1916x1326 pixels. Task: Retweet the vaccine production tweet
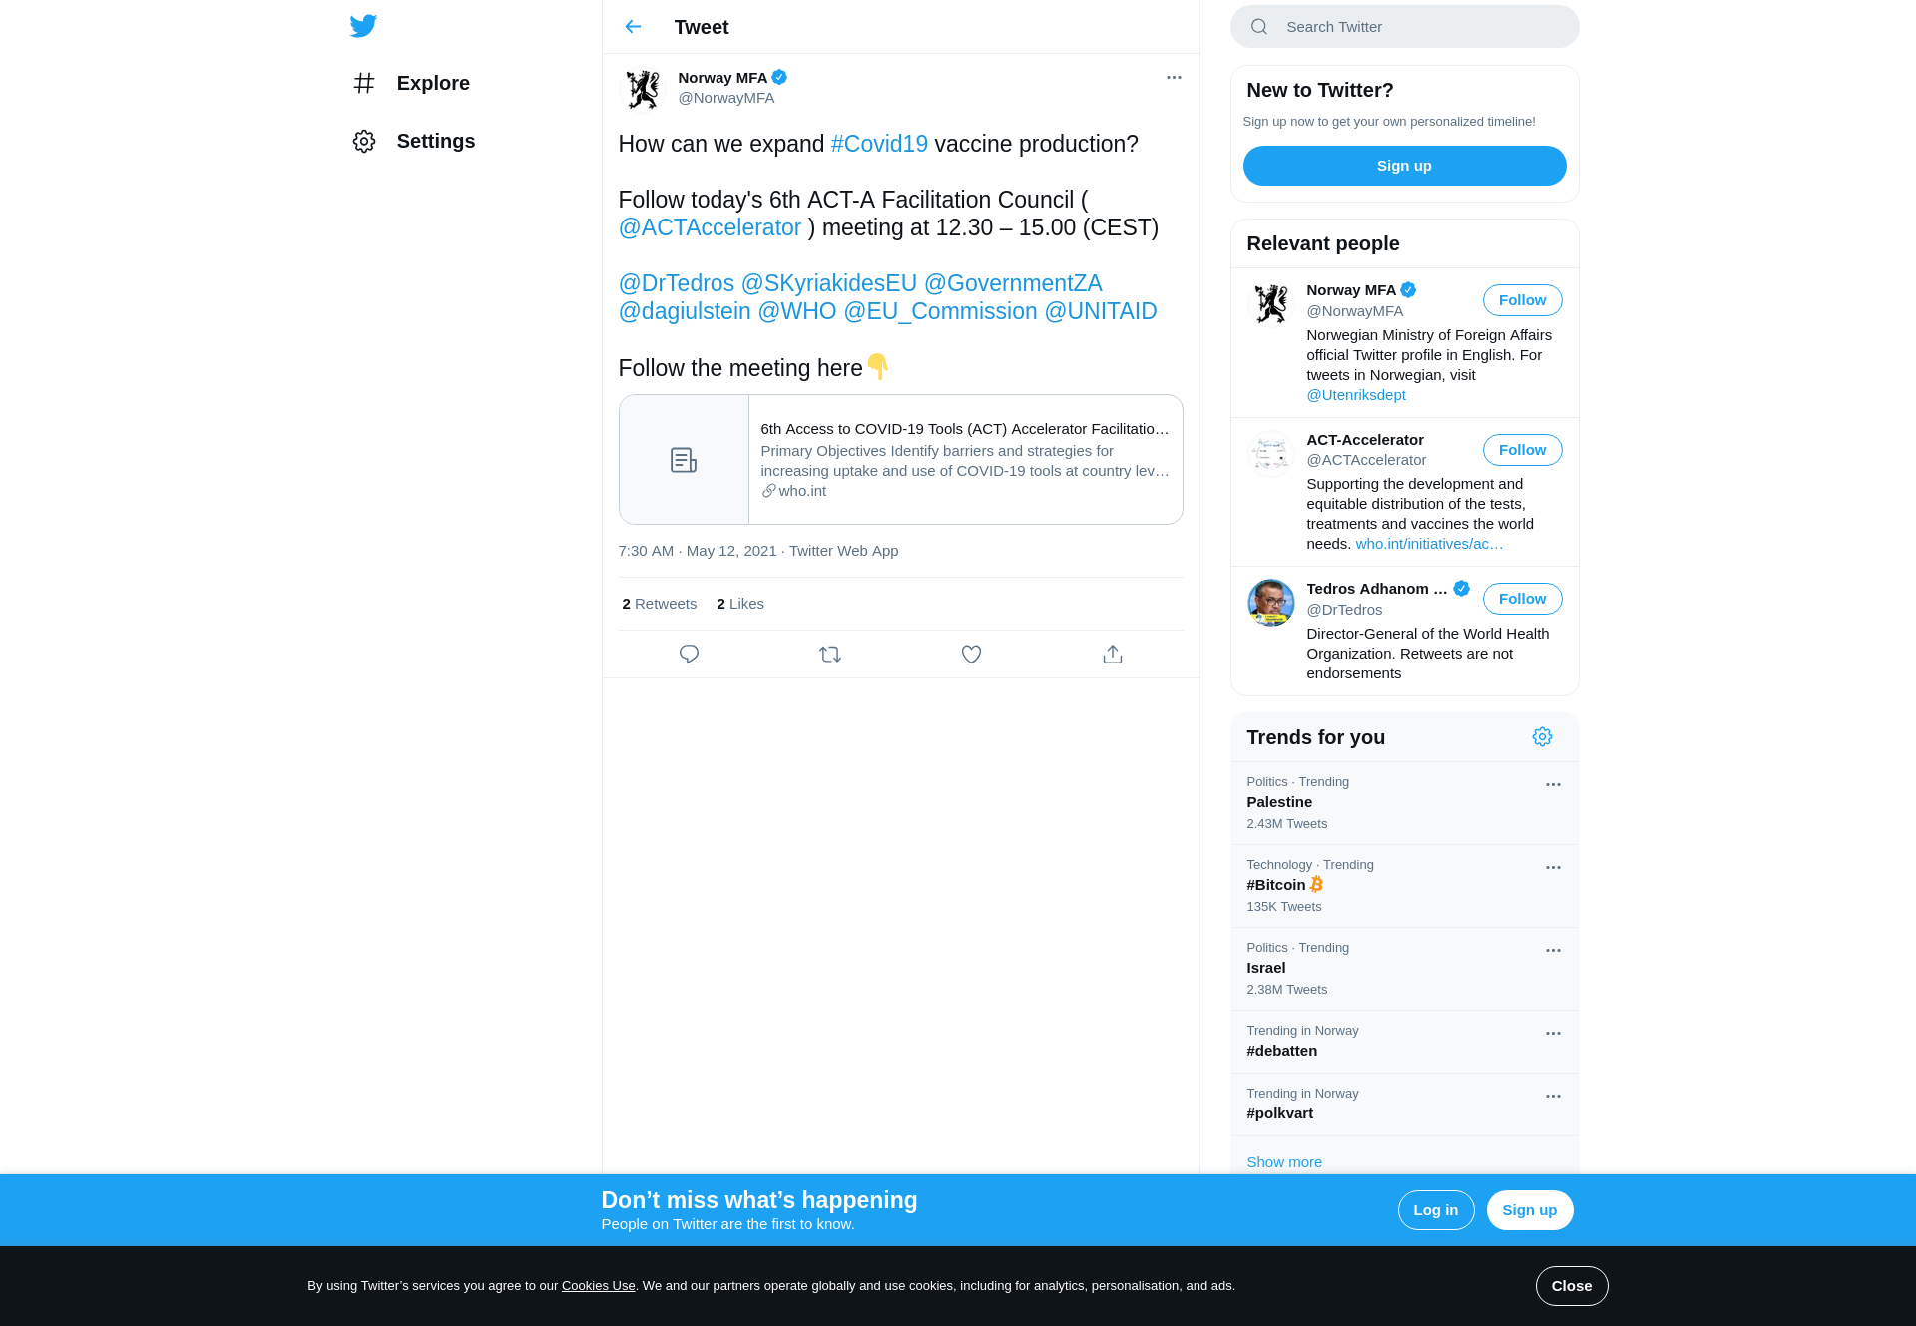point(830,655)
